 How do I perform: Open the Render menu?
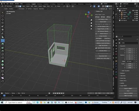(12, 4)
